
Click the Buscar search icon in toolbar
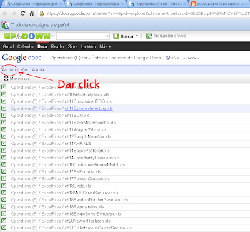pos(116,36)
